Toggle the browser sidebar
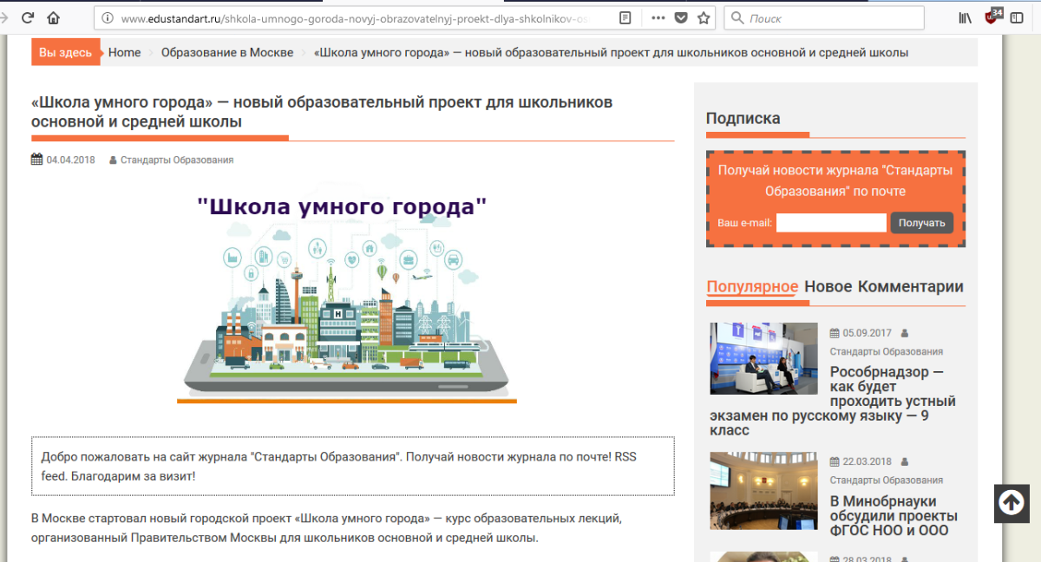The width and height of the screenshot is (1041, 562). (x=1017, y=17)
